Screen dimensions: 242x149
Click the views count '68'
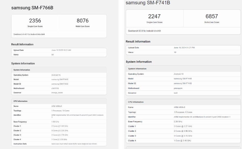(53, 55)
